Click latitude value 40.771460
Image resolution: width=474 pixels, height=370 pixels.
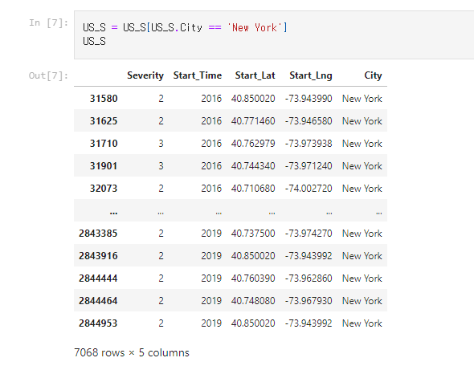click(x=253, y=121)
